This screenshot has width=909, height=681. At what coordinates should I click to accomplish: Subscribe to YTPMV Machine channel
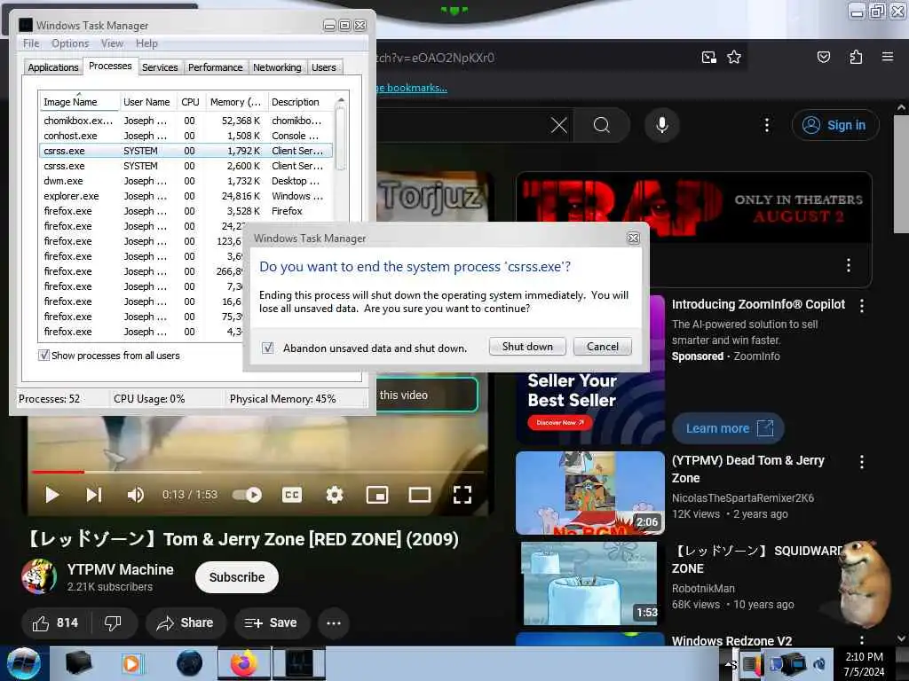tap(237, 577)
